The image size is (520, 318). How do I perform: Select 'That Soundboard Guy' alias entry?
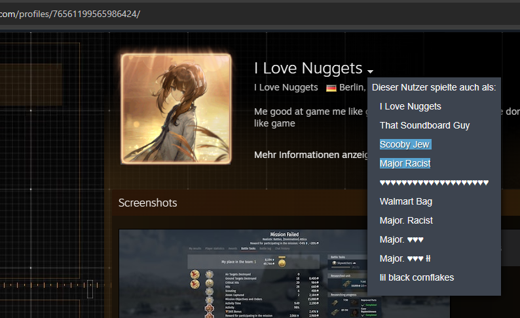[424, 125]
